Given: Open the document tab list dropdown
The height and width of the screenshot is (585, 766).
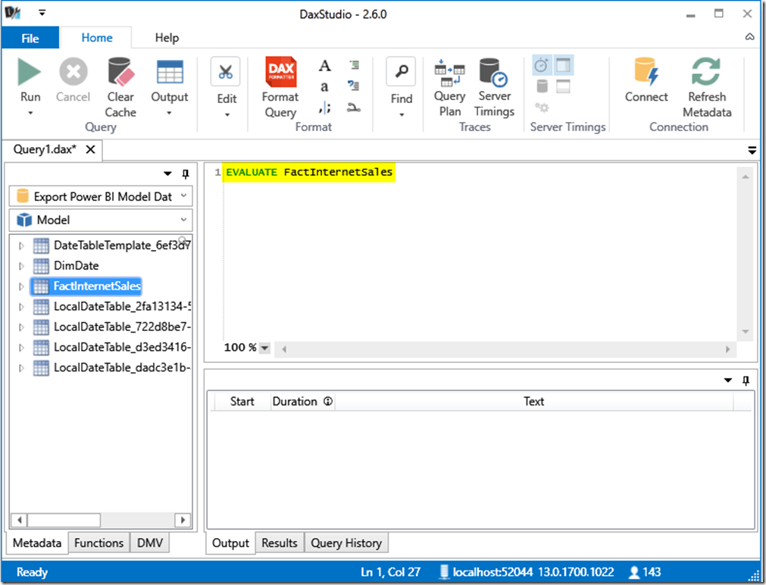Looking at the screenshot, I should (x=752, y=151).
